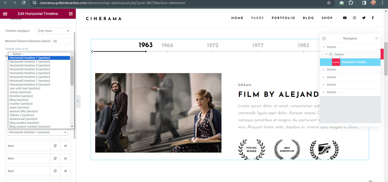Image resolution: width=388 pixels, height=182 pixels.
Task: Open browser extensions puzzle icon
Action: (x=351, y=3)
